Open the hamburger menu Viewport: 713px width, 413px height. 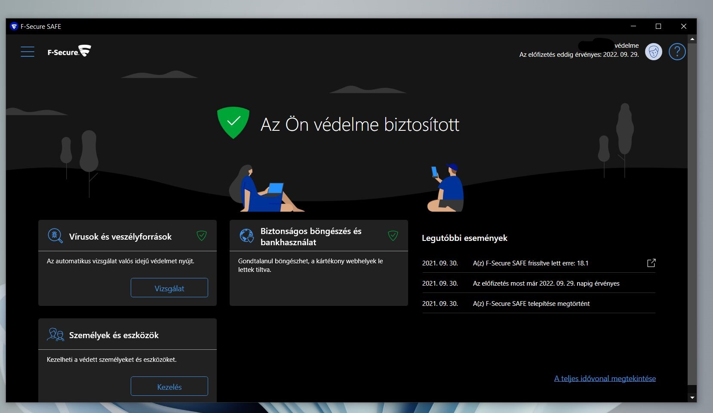tap(28, 52)
